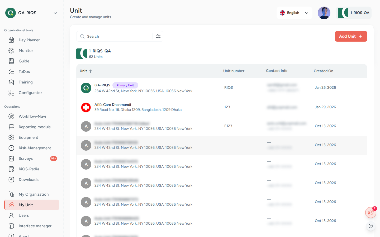
Task: Open the 1-RIQS-QA organization selector
Action: (354, 13)
